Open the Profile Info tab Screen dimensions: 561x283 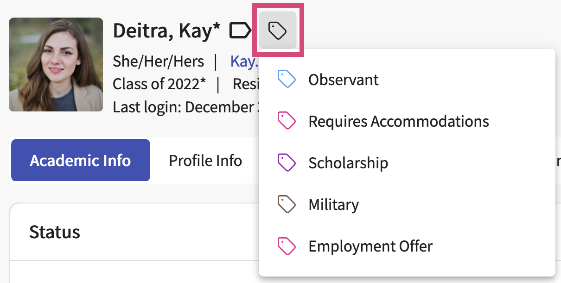[205, 160]
